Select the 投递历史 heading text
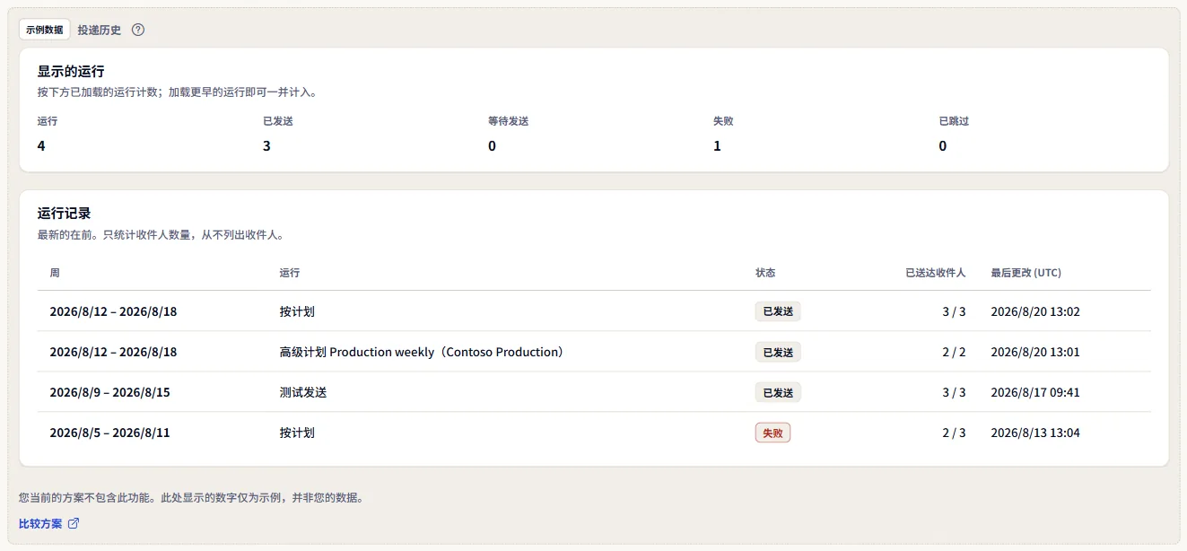 point(100,30)
